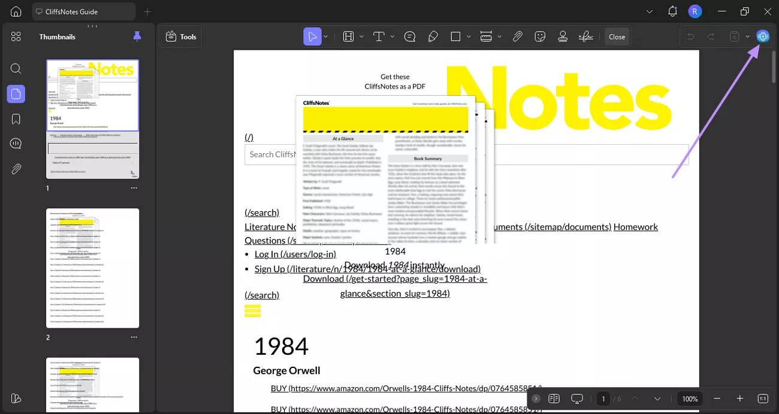Screen dimensions: 779x414
Task: Select the highlighter pen tool
Action: pyautogui.click(x=433, y=36)
